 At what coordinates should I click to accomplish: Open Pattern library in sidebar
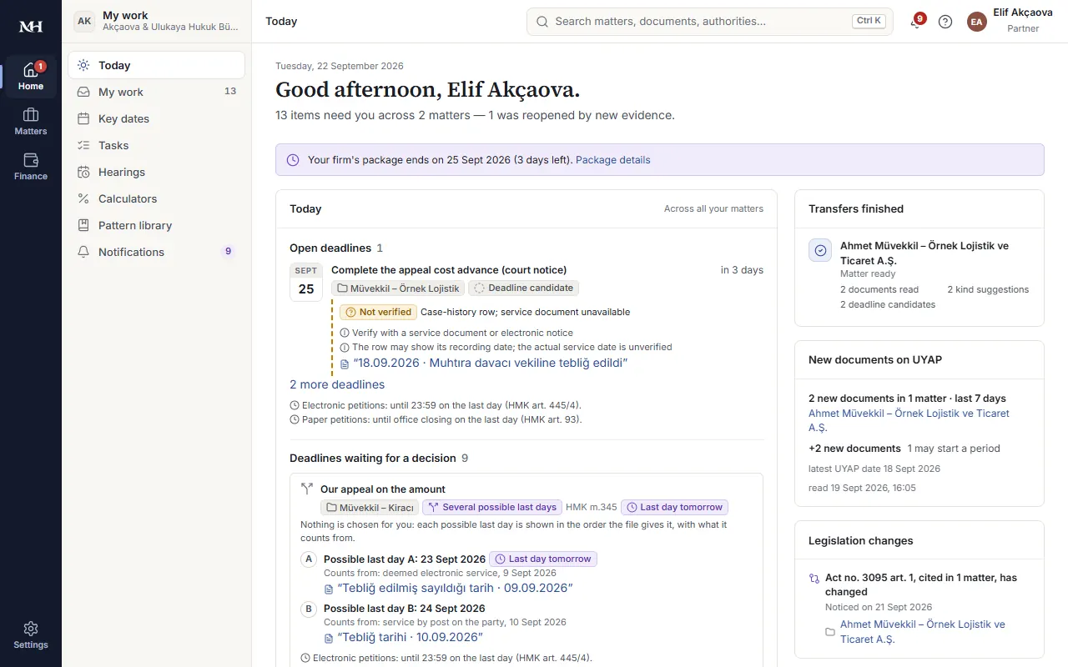click(x=156, y=225)
